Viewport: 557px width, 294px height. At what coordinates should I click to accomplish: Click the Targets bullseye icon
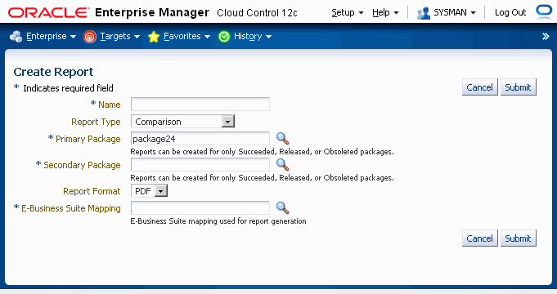(89, 37)
